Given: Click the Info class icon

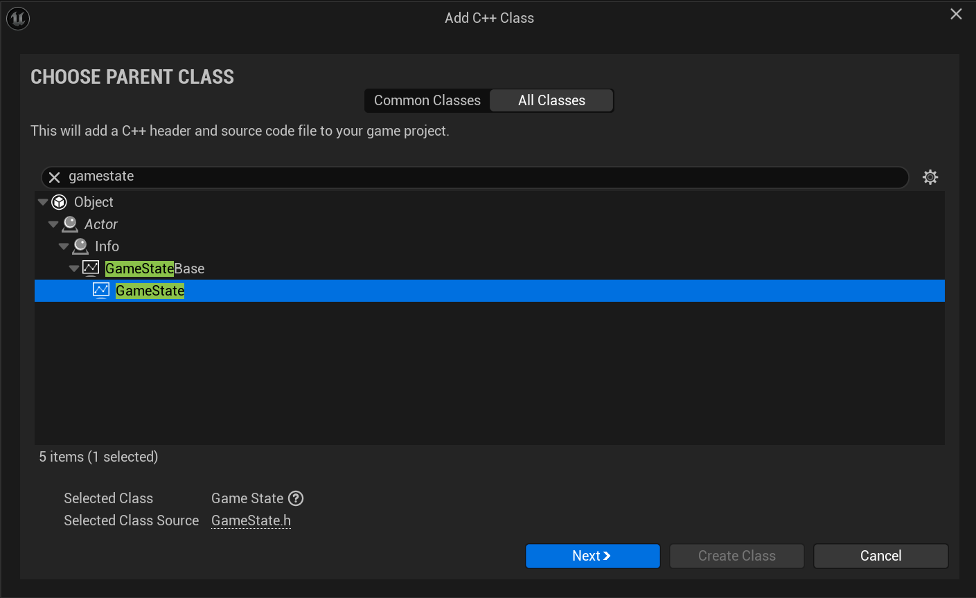Looking at the screenshot, I should pos(80,246).
